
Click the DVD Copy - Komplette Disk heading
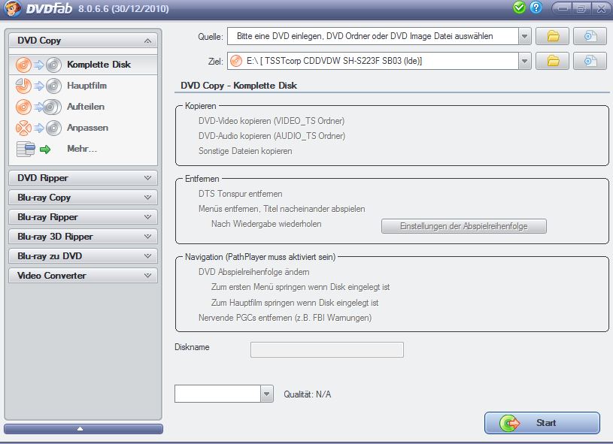(238, 86)
